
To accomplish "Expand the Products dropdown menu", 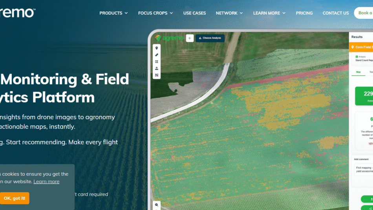I will point(113,13).
